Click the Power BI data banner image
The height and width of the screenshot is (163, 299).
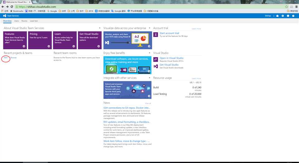pyautogui.click(x=128, y=40)
